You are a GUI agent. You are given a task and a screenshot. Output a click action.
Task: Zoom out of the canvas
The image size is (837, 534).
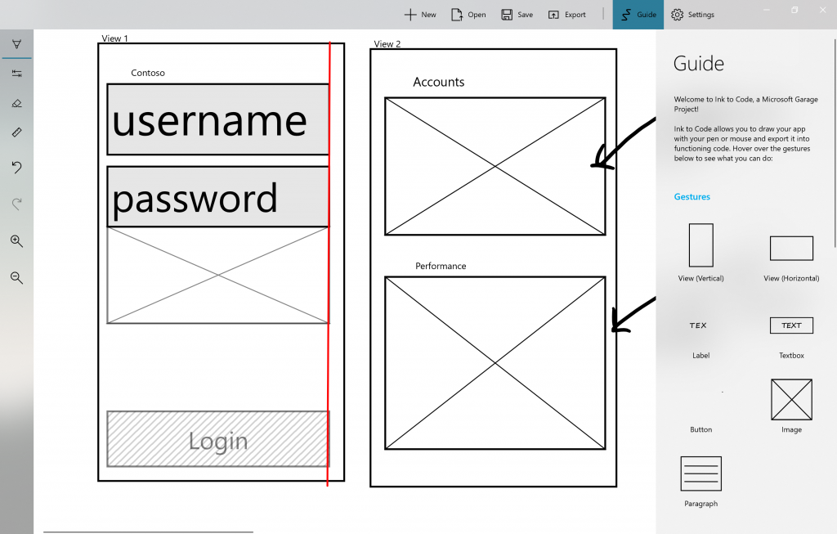pyautogui.click(x=16, y=277)
